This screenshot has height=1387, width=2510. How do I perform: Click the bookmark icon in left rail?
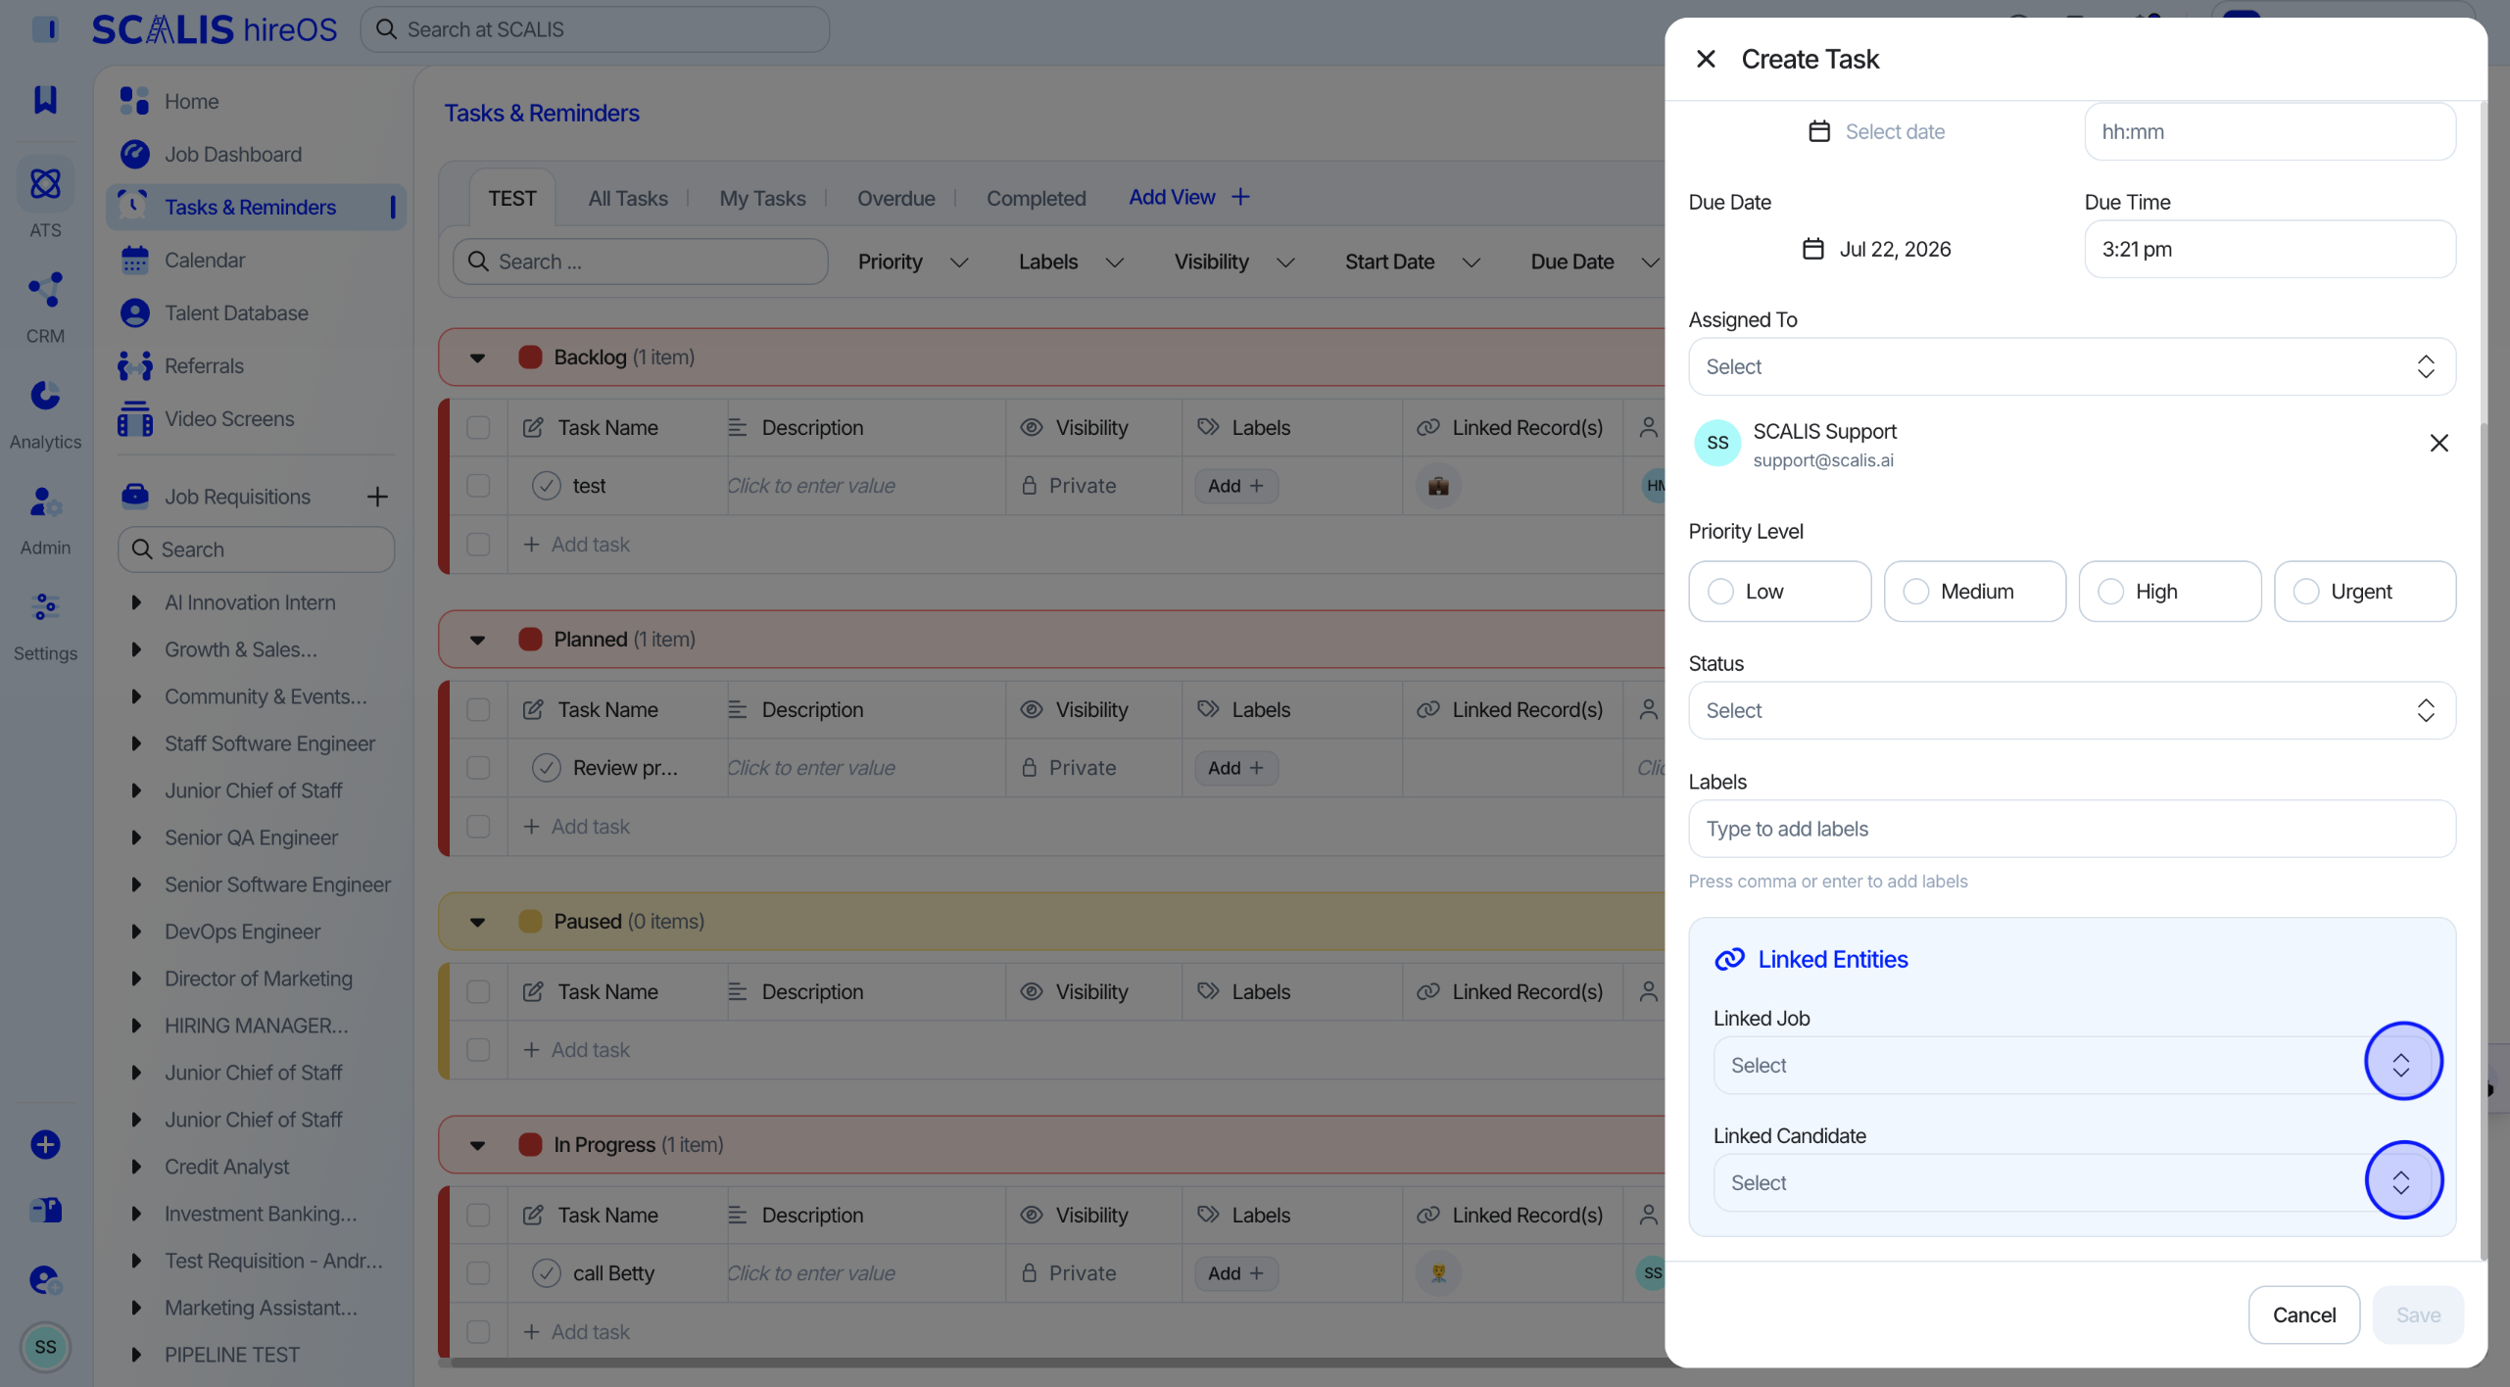click(45, 99)
